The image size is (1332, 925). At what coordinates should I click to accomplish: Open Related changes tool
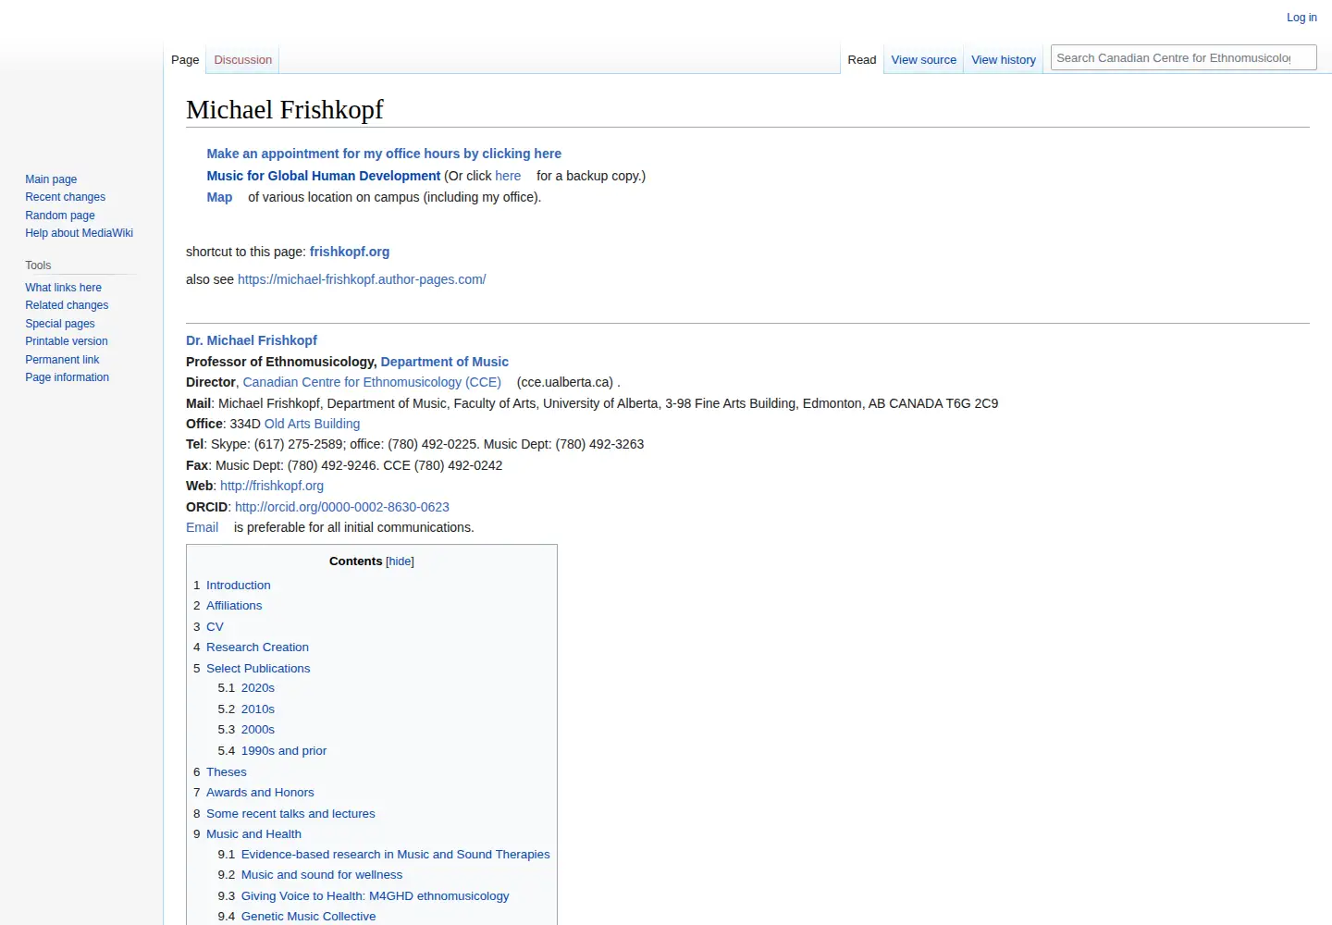[67, 305]
